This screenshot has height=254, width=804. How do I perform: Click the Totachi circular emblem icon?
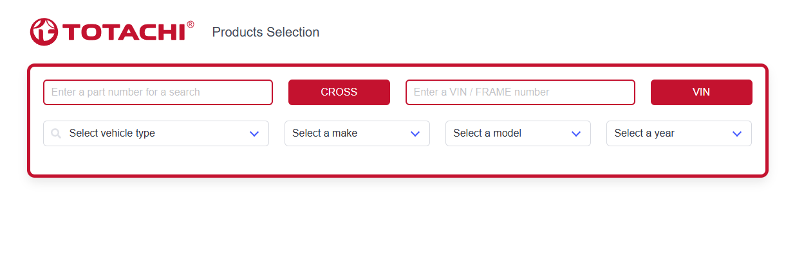(x=44, y=32)
